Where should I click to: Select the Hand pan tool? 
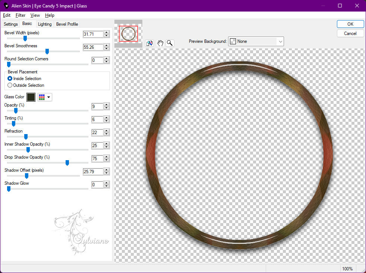click(160, 43)
